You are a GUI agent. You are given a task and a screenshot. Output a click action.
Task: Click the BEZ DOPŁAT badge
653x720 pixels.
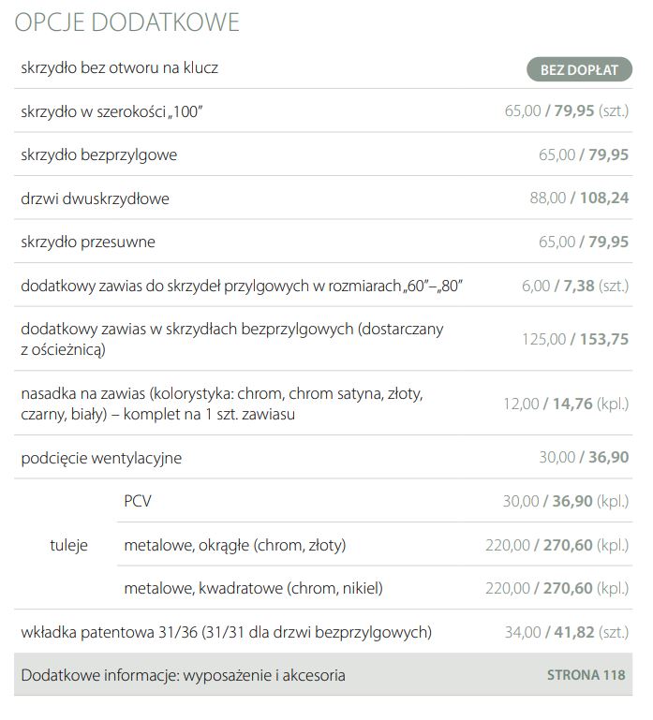coord(579,69)
